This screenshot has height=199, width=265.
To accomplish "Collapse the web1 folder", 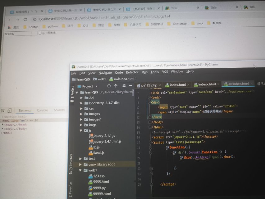I will (x=80, y=170).
